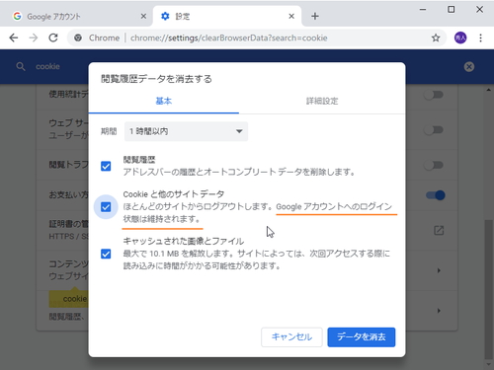Image resolution: width=494 pixels, height=370 pixels.
Task: Open the 期間 time range dropdown
Action: point(186,131)
